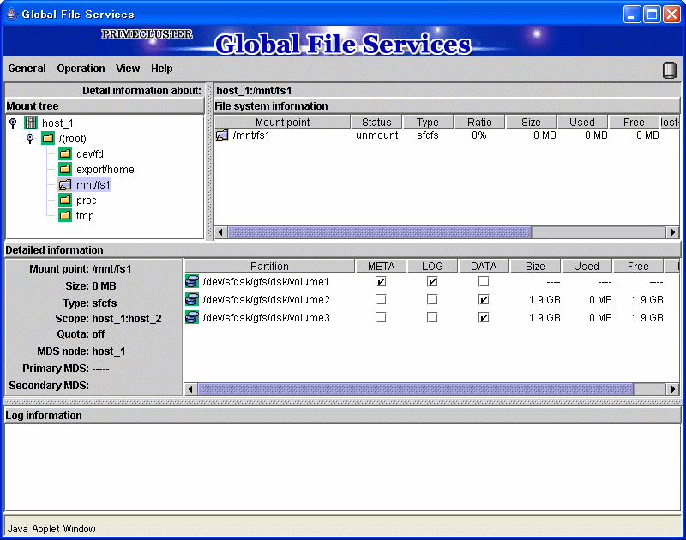Image resolution: width=686 pixels, height=540 pixels.
Task: Click left arrow of file system scrollbar
Action: click(x=221, y=232)
